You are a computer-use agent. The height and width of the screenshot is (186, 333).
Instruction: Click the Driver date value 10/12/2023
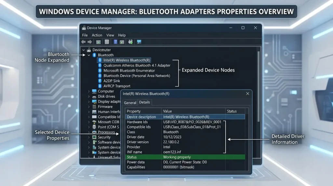[x=172, y=137]
